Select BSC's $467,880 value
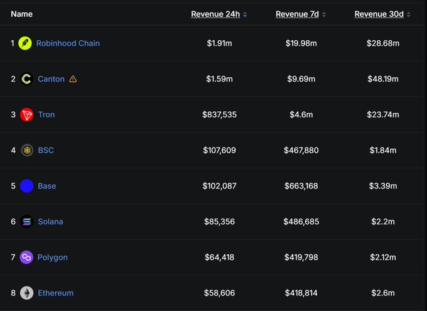 pyautogui.click(x=301, y=150)
